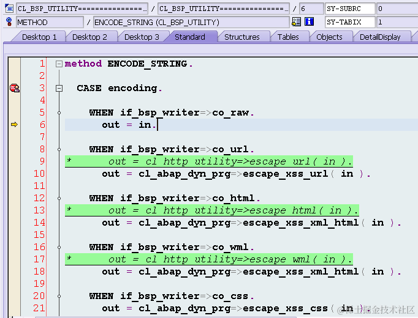Click line number 1 in the gutter
This screenshot has height=318, width=418.
pyautogui.click(x=42, y=64)
